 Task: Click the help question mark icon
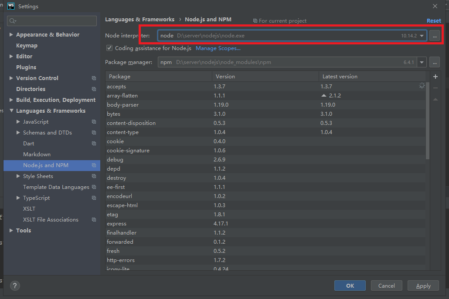(15, 286)
